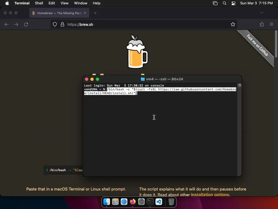The width and height of the screenshot is (278, 209).
Task: Click the browser page vertical scrollbar
Action: [276, 44]
